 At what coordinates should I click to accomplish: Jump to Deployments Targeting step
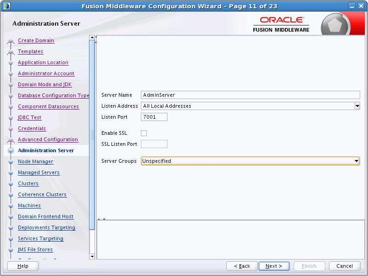click(x=46, y=228)
